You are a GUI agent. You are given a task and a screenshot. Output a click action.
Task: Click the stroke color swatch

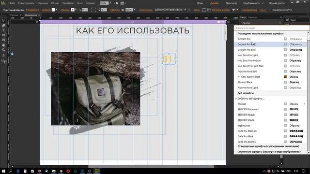pyautogui.click(x=73, y=10)
